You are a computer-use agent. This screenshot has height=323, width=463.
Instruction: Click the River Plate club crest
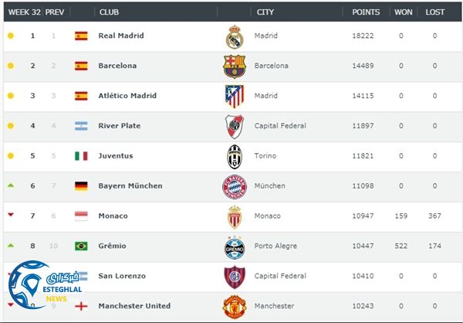point(235,126)
